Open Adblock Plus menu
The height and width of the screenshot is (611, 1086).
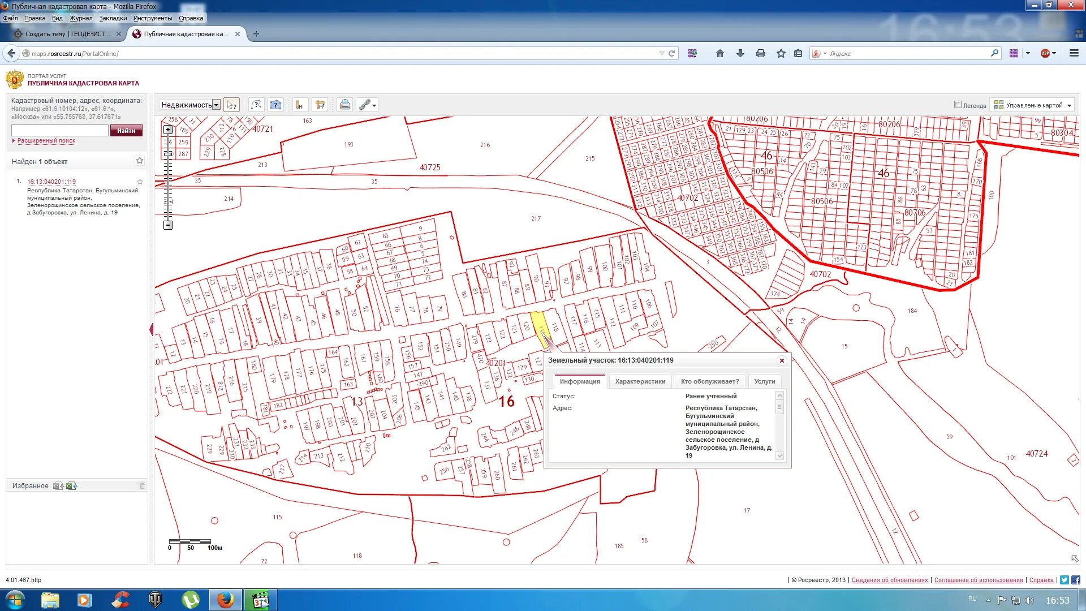pyautogui.click(x=1048, y=53)
